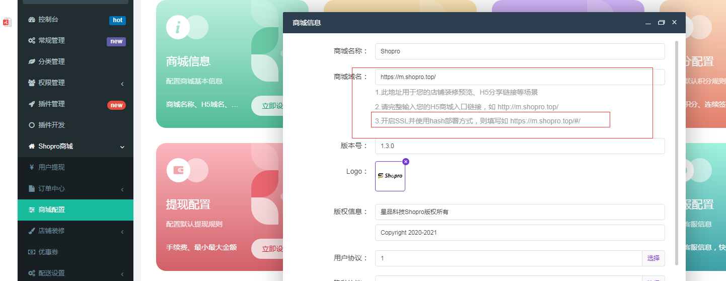The image size is (726, 281).
Task: Click the 优惠券 coupon icon
Action: point(32,252)
